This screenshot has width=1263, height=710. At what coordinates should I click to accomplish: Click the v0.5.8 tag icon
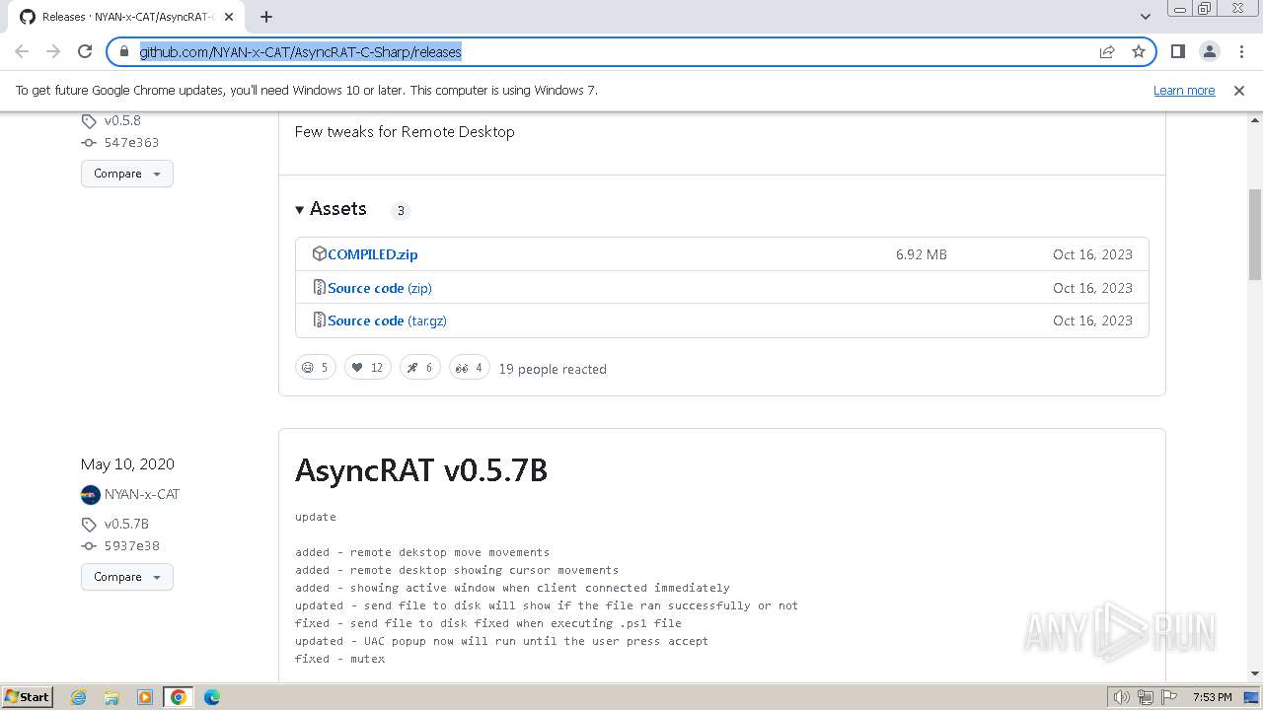[x=89, y=121]
